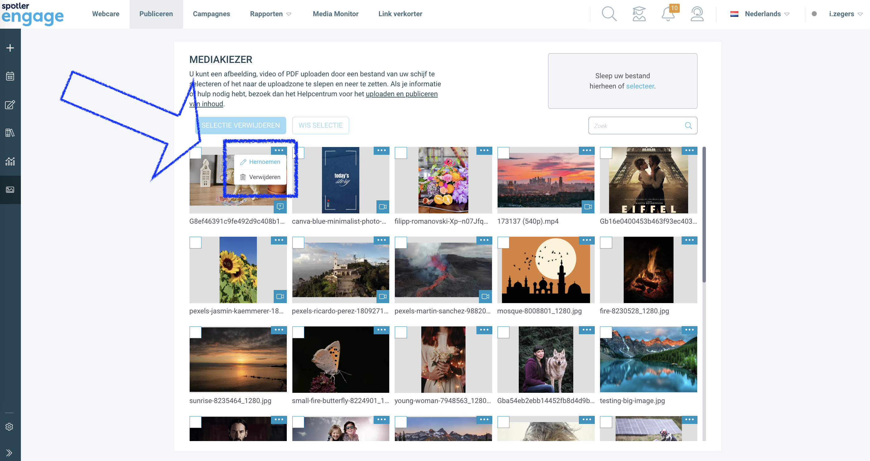Select checkbox of Gb16e0400453b Eiffel image
Image resolution: width=870 pixels, height=461 pixels.
tap(606, 153)
